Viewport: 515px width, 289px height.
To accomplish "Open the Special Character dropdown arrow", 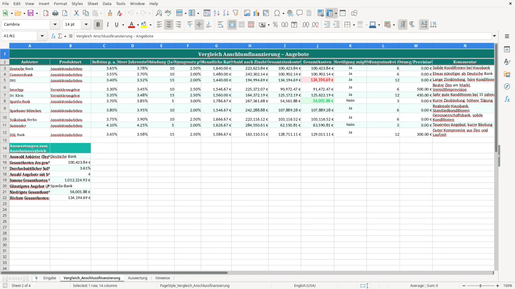I will pos(284,13).
